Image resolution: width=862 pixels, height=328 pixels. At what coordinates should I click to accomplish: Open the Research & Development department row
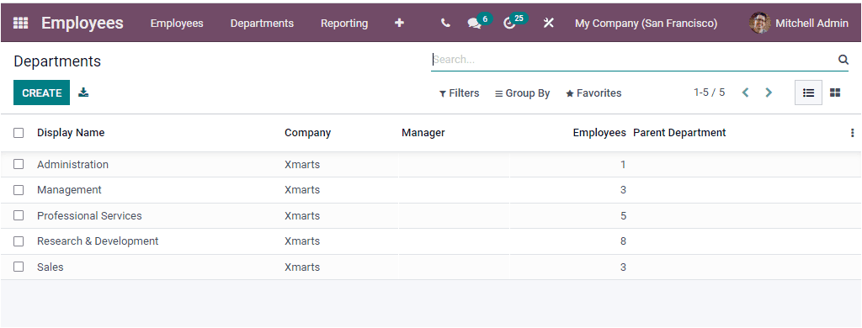pos(431,241)
